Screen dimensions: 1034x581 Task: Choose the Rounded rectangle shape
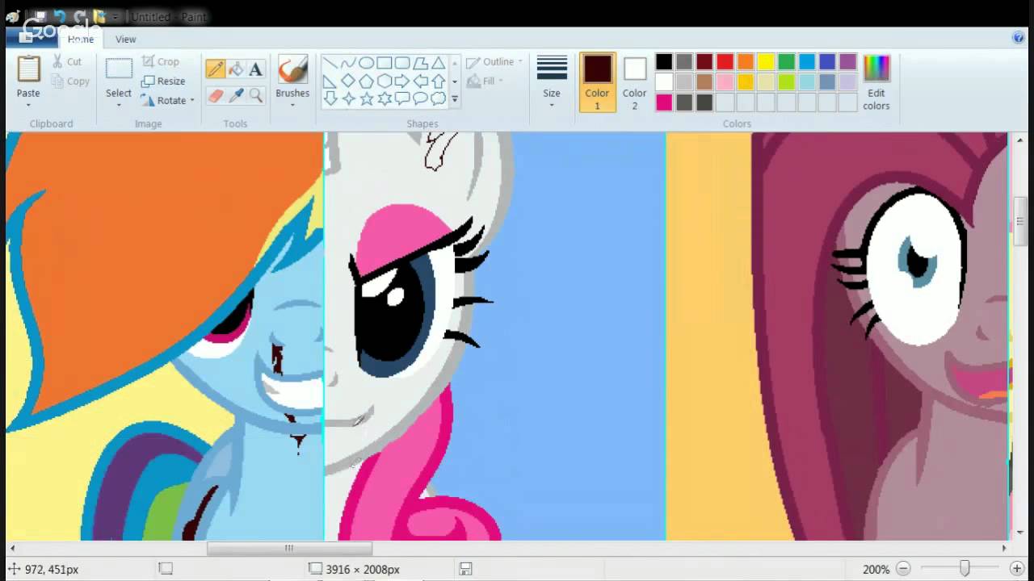tap(401, 63)
